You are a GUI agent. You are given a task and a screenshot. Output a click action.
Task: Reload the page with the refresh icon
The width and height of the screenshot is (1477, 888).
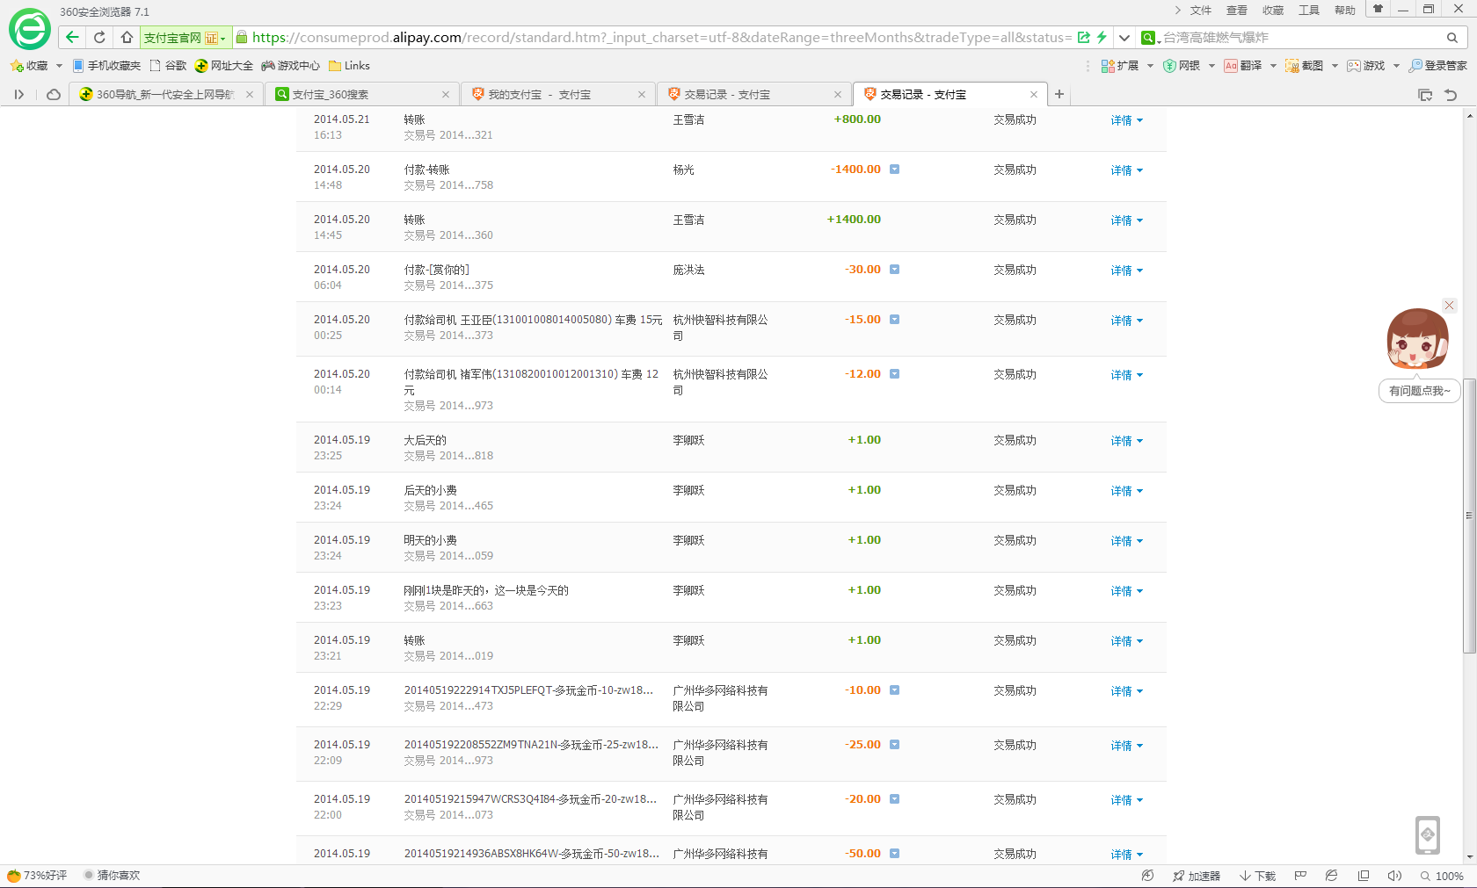99,37
